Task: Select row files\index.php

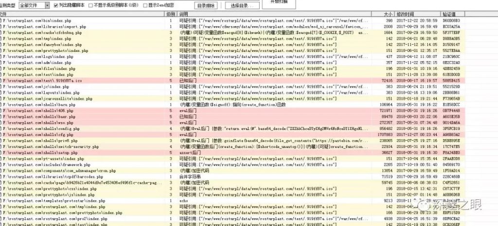Action: pyautogui.click(x=232, y=69)
